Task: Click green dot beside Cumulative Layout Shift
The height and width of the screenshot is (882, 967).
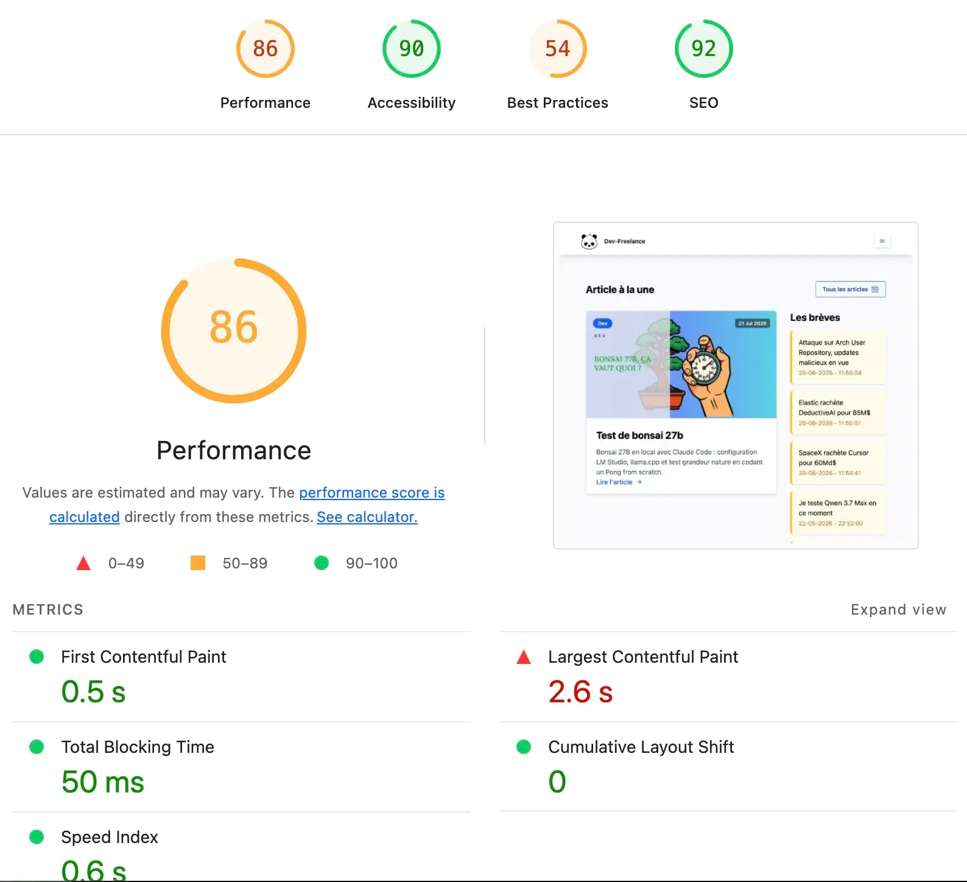Action: click(524, 747)
